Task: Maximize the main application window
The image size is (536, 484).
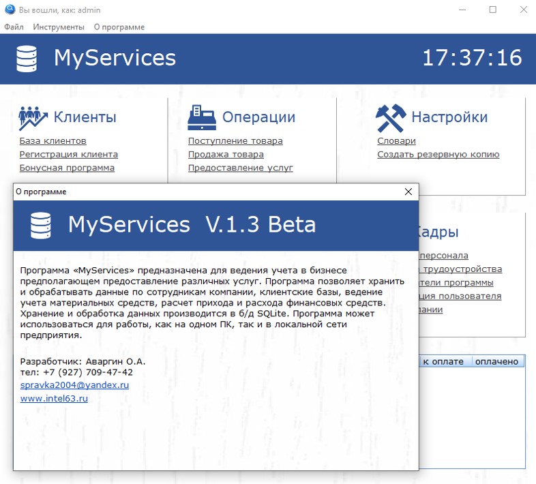Action: coord(492,10)
